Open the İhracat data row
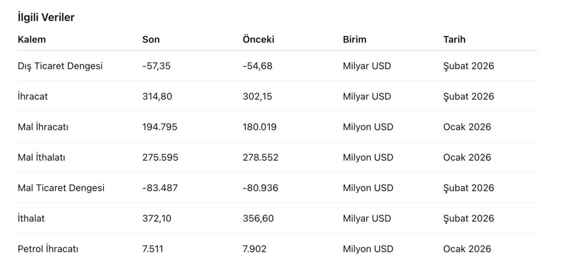 click(x=33, y=97)
